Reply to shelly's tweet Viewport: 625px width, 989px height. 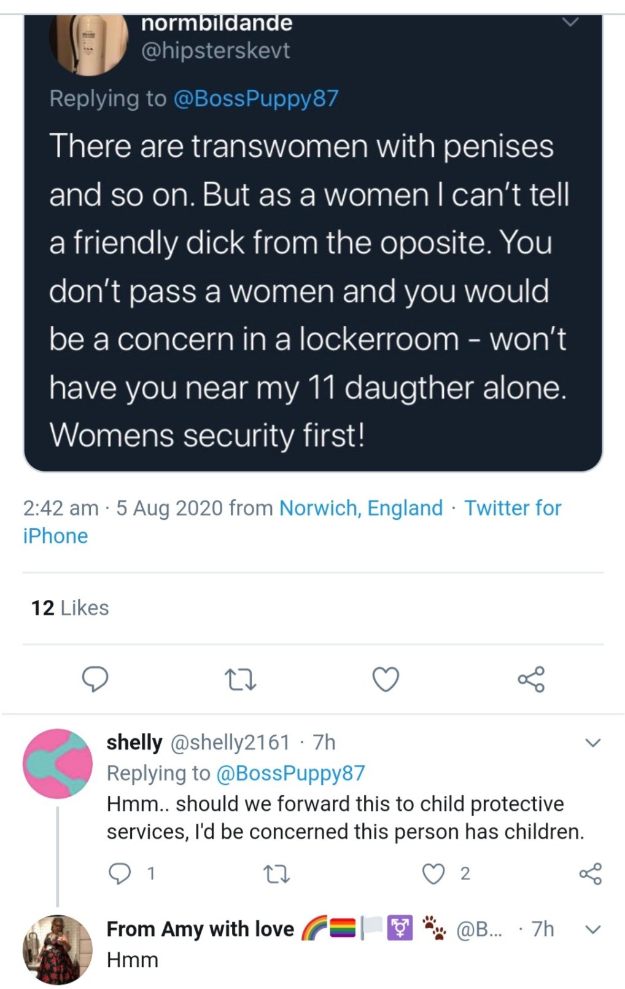tap(118, 873)
